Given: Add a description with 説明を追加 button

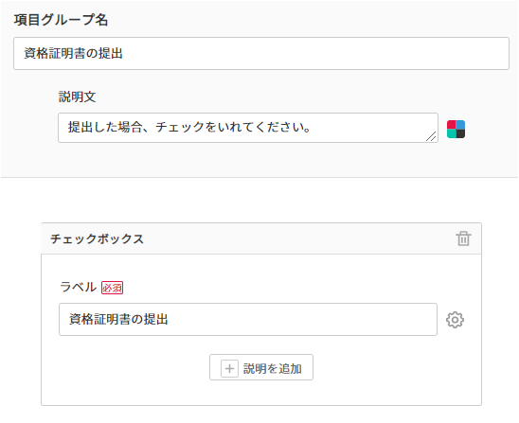Looking at the screenshot, I should (261, 367).
